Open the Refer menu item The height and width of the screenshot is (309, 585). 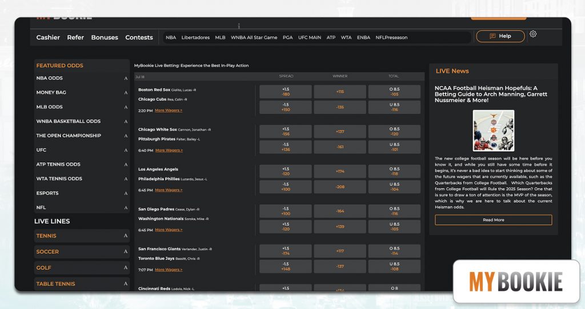coord(75,37)
